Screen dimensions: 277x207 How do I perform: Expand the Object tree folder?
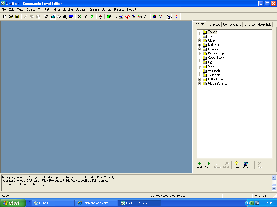click(x=200, y=40)
